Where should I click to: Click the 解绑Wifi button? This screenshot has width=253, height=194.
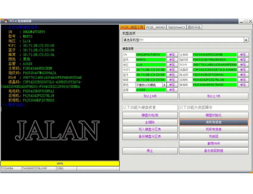214,144
